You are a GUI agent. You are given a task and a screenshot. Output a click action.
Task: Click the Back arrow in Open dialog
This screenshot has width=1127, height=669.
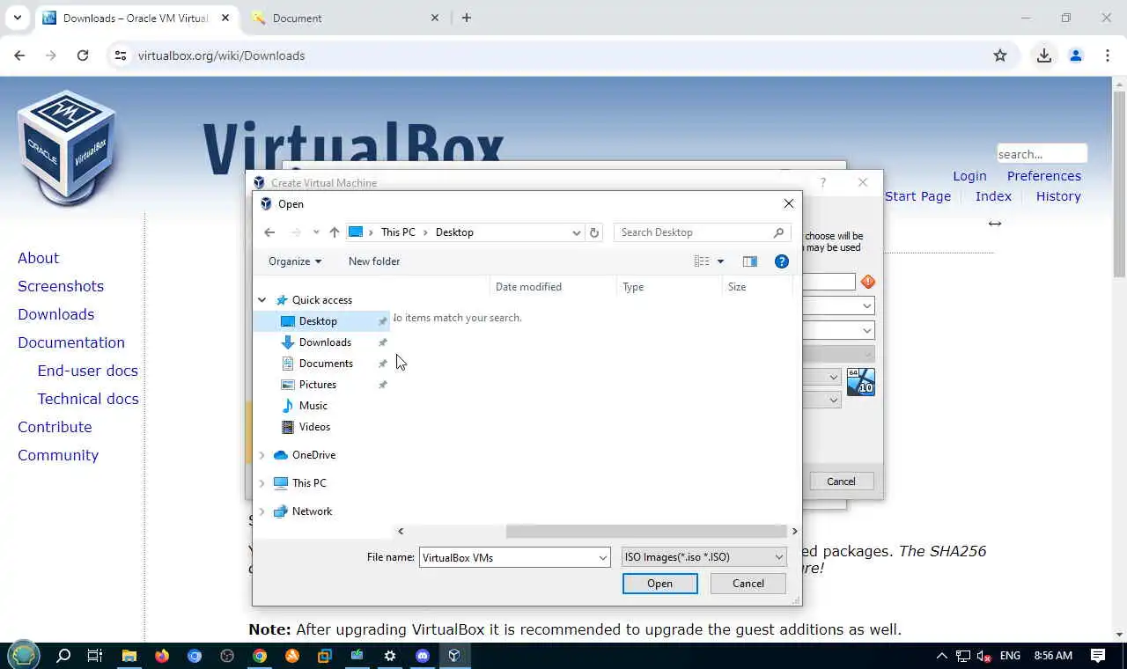click(x=269, y=232)
